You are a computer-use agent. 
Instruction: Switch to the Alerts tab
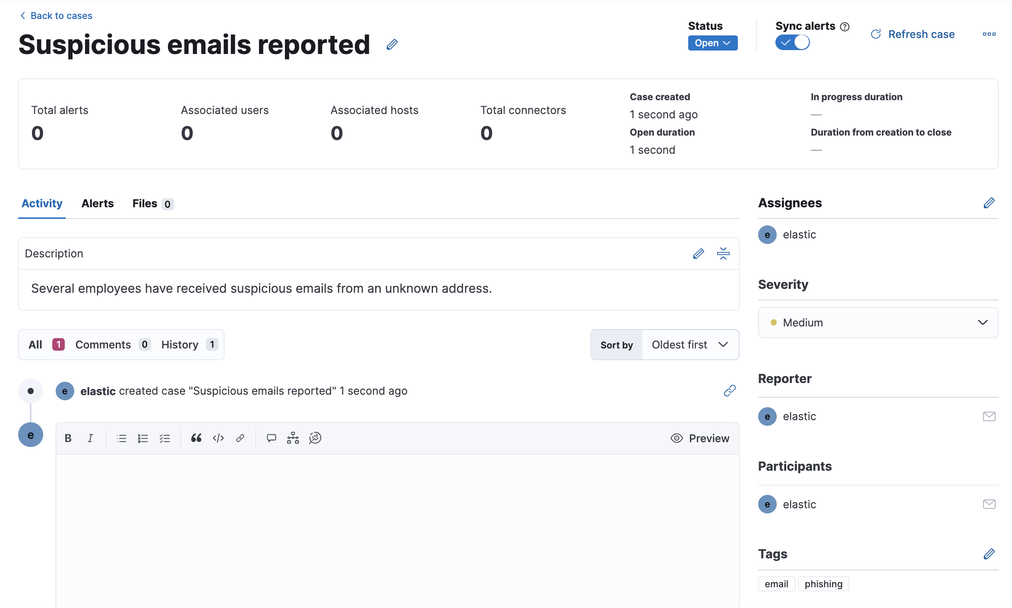(98, 203)
